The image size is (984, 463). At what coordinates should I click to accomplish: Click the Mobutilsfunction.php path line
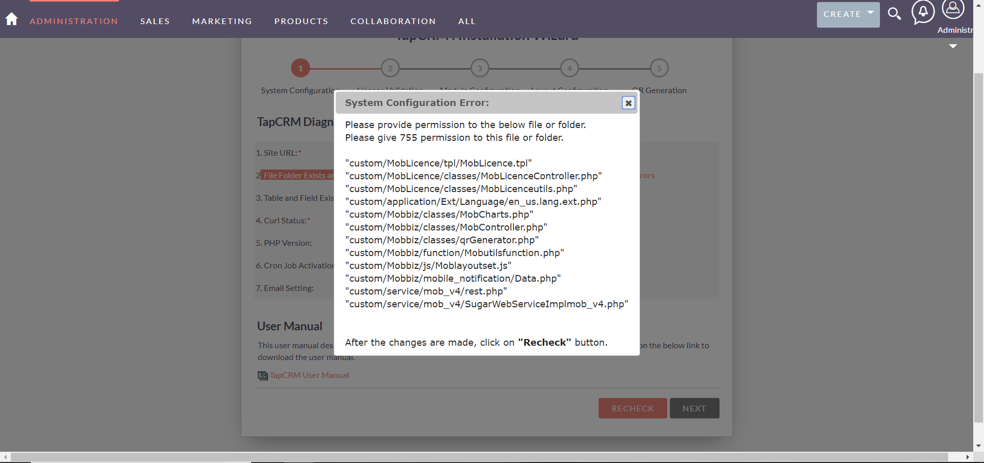(x=455, y=253)
